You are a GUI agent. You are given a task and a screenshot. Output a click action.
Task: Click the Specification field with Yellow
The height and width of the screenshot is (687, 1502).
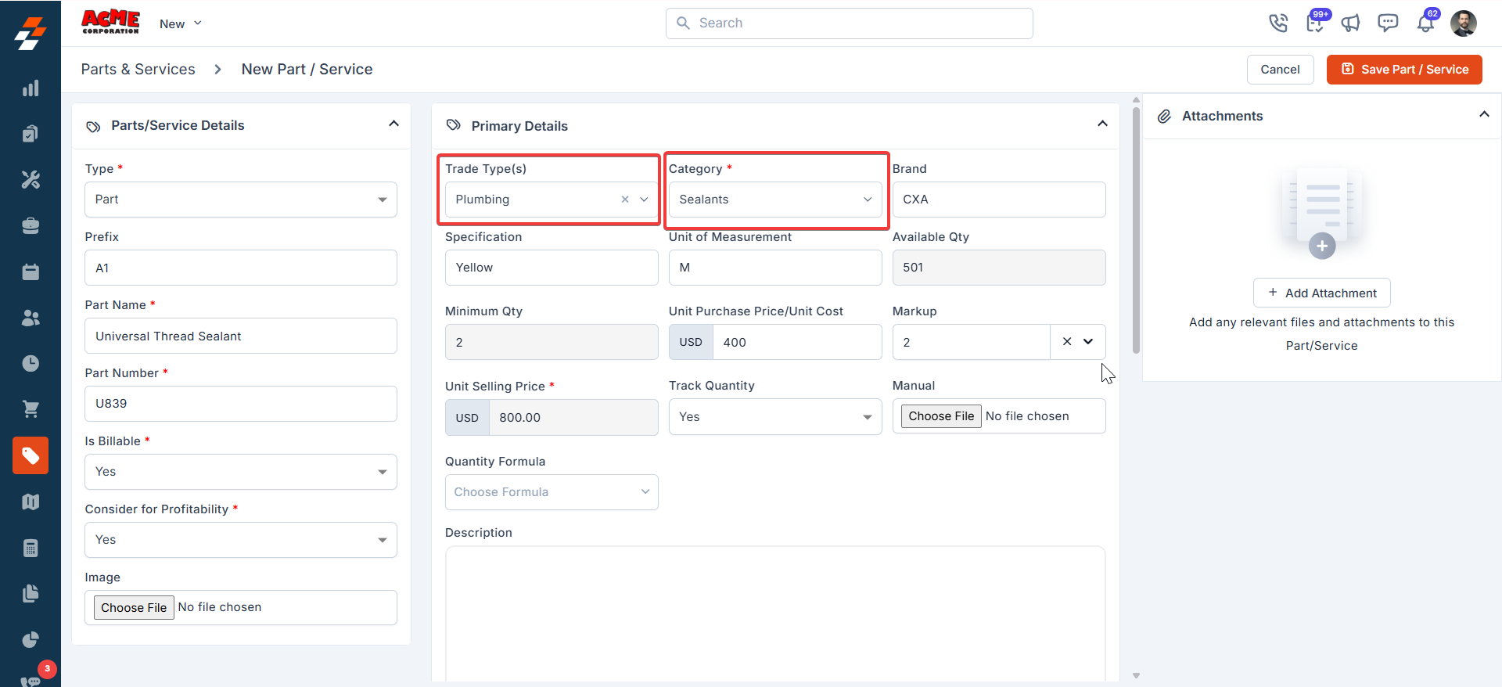(x=552, y=268)
